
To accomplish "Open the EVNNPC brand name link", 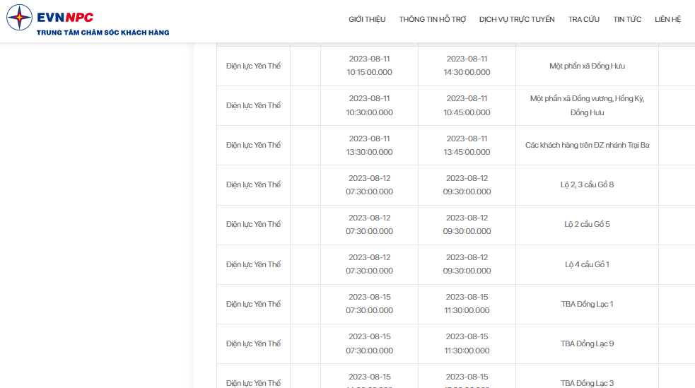I will point(65,17).
